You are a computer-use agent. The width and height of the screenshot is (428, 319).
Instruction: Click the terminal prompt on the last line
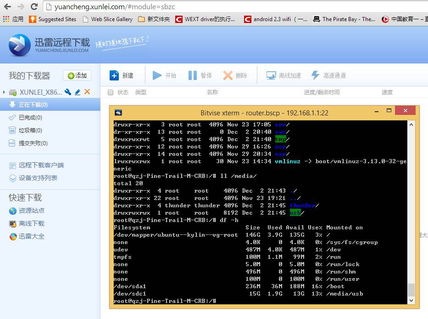tap(165, 301)
